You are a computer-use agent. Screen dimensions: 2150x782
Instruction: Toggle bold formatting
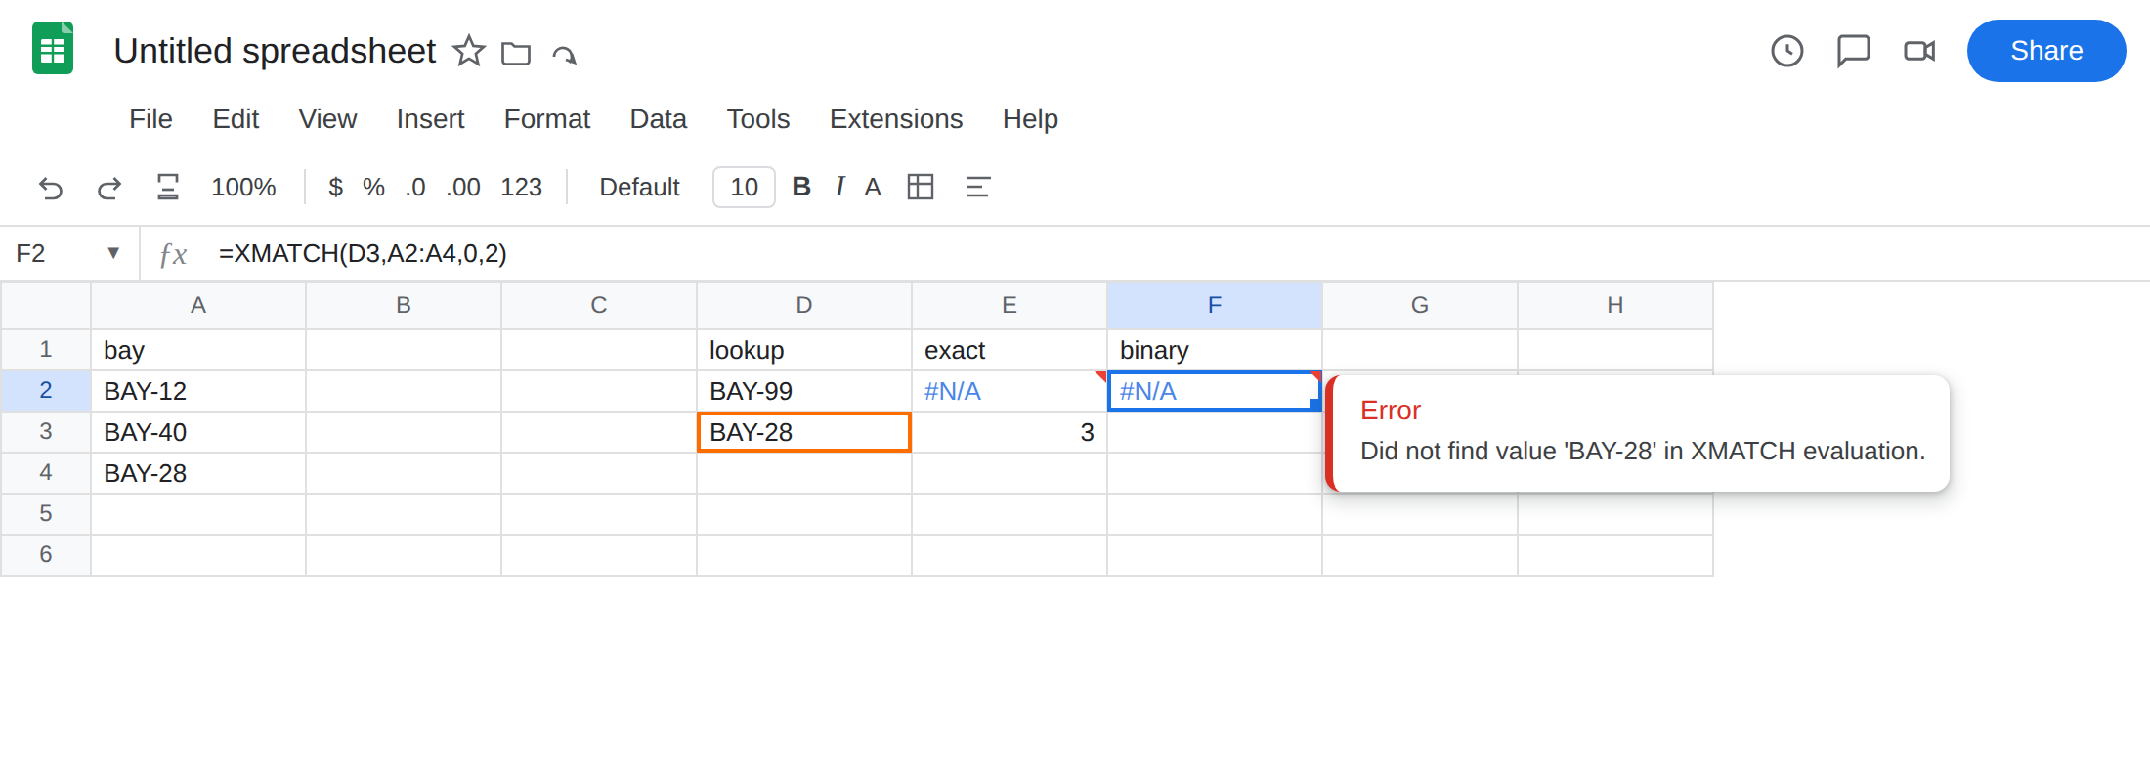click(801, 187)
